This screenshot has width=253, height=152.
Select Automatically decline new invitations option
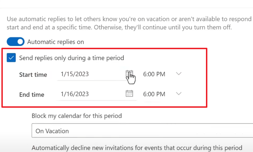point(137,148)
